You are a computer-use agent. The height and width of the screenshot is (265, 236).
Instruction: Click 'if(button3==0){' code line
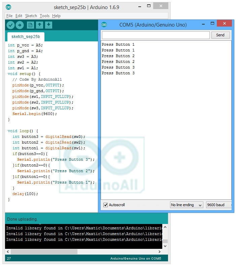[30, 154]
